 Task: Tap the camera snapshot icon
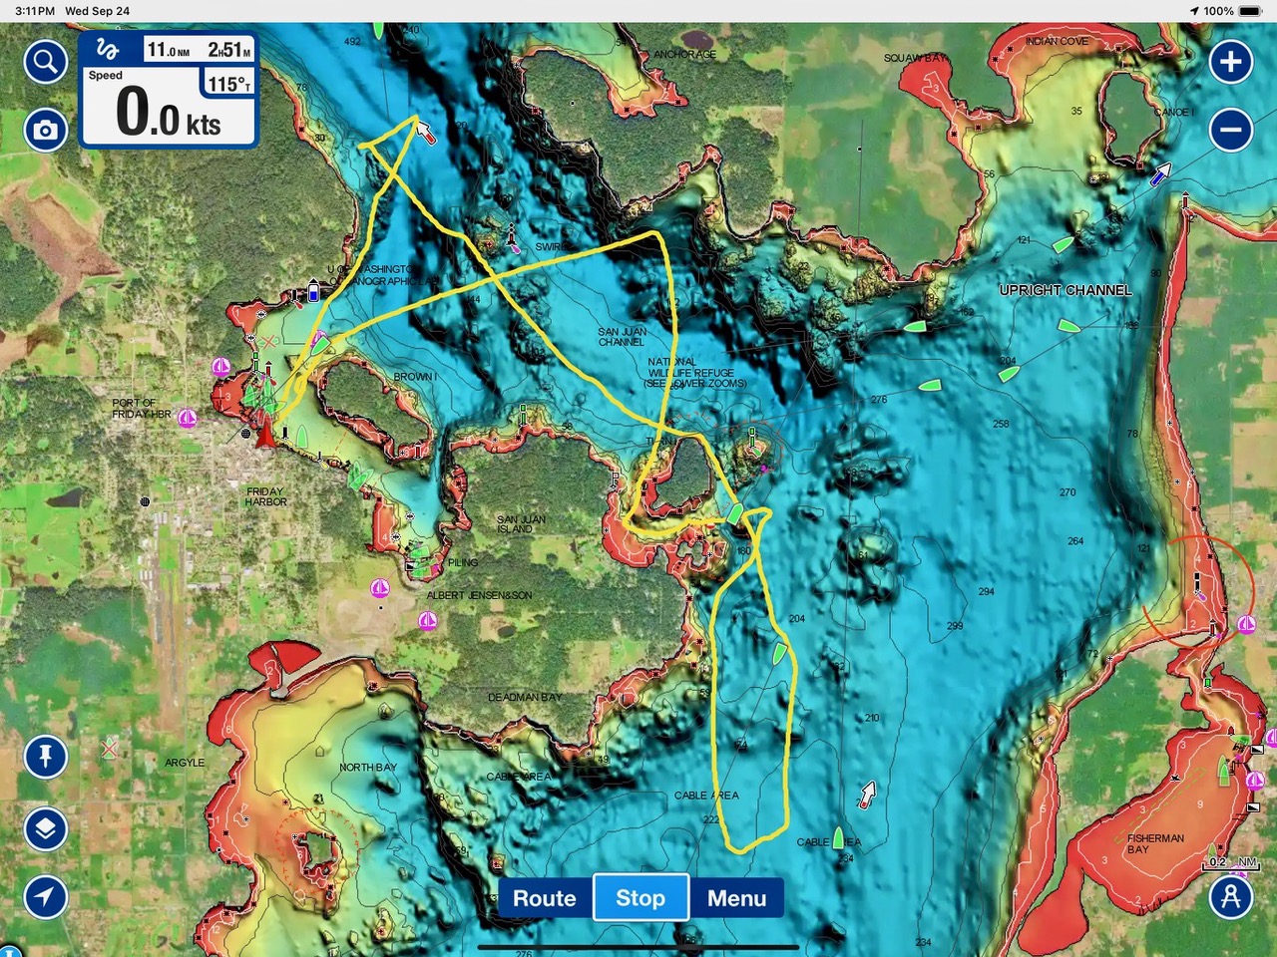coord(45,130)
